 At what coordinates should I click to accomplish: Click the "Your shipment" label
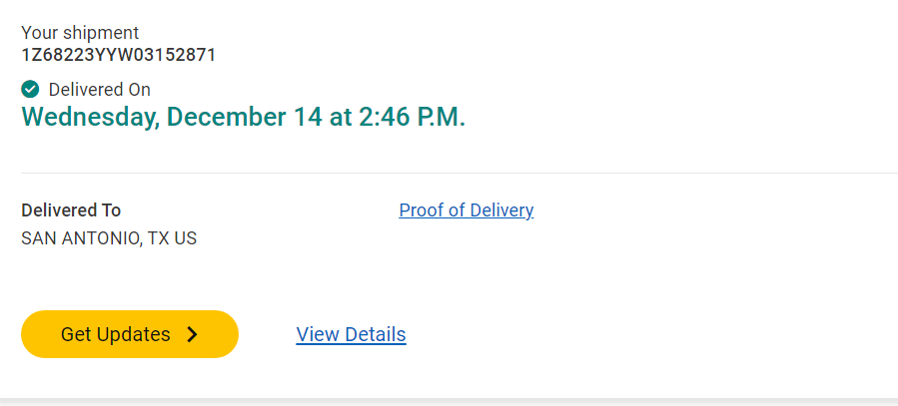click(x=80, y=33)
